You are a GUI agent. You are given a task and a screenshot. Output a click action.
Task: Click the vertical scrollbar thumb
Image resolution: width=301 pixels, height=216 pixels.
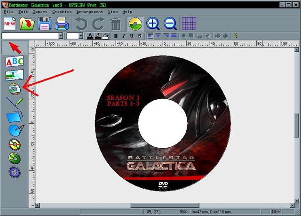pos(297,125)
